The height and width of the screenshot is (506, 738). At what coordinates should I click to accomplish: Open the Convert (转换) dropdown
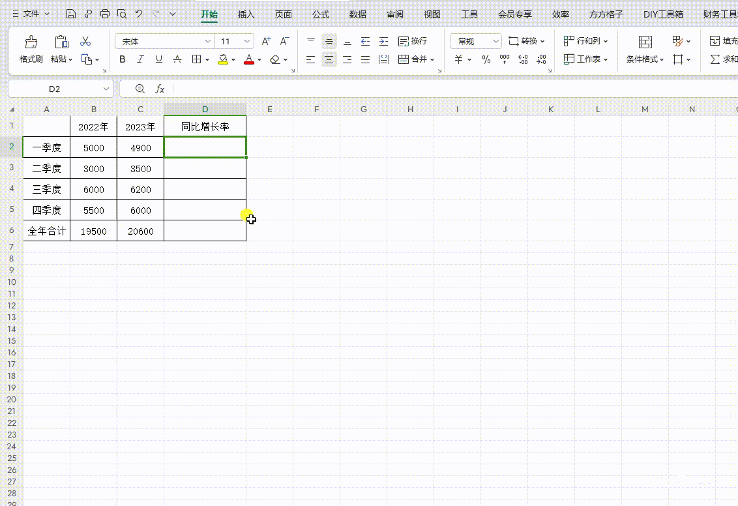tap(526, 42)
